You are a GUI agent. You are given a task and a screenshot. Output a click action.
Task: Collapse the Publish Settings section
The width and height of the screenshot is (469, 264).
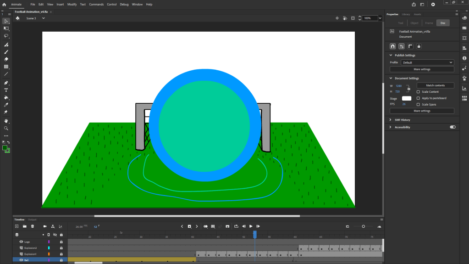click(x=391, y=55)
